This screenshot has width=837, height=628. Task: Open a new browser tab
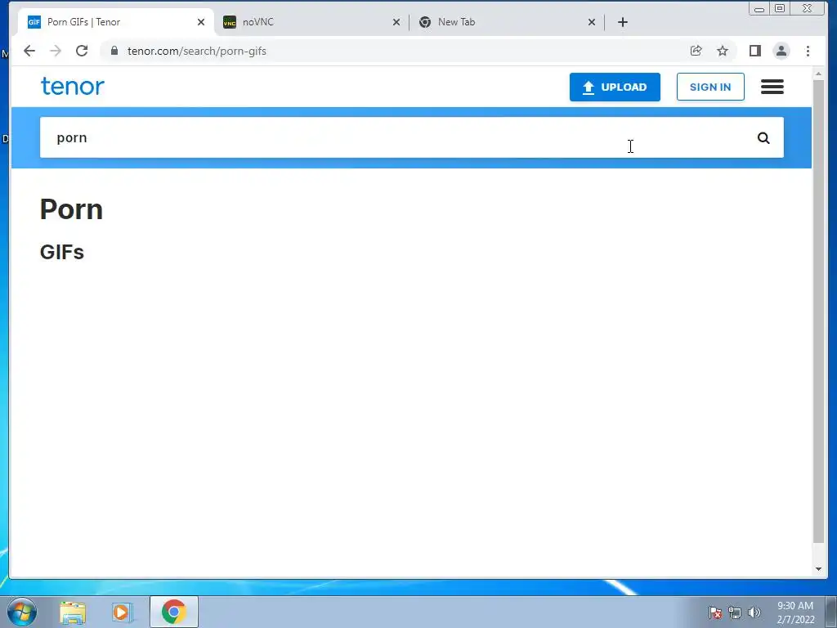pyautogui.click(x=622, y=22)
